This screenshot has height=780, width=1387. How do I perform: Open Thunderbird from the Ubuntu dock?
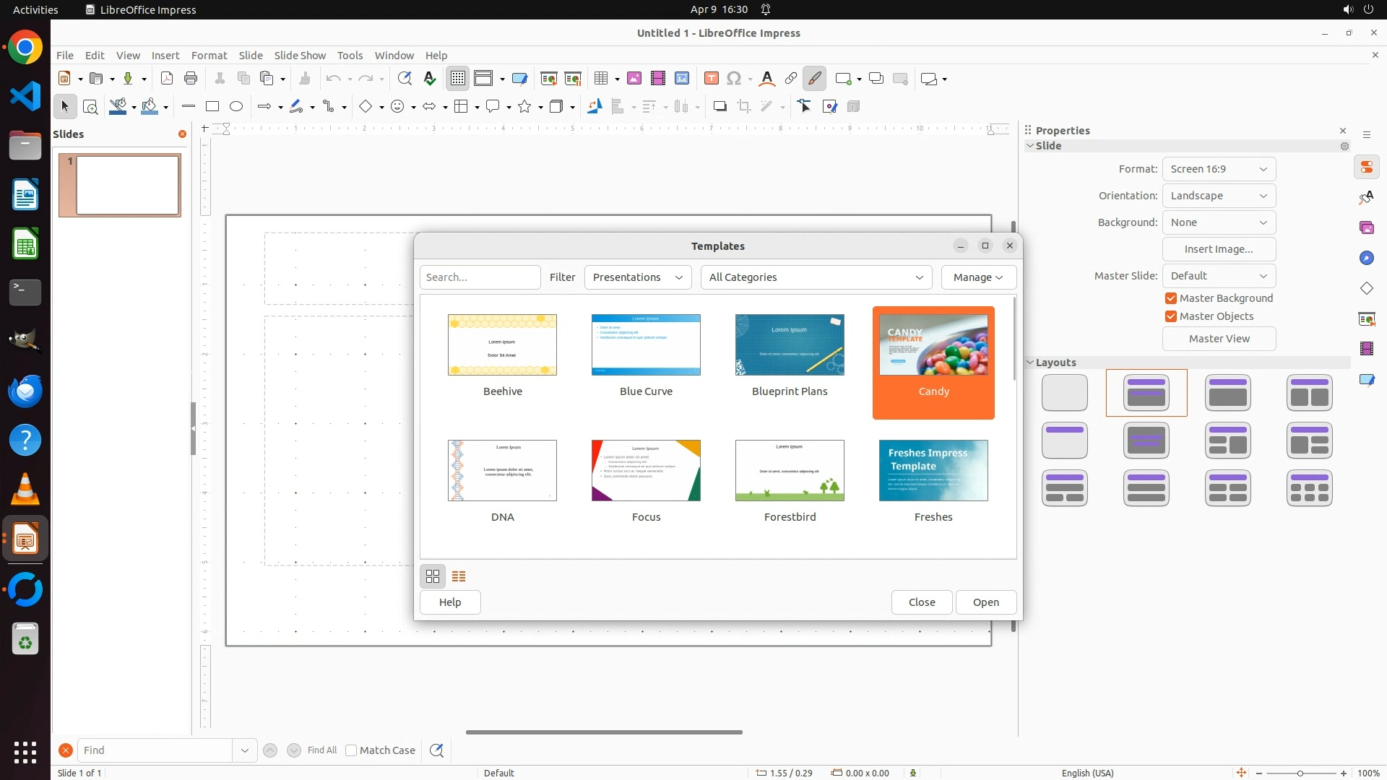click(25, 391)
